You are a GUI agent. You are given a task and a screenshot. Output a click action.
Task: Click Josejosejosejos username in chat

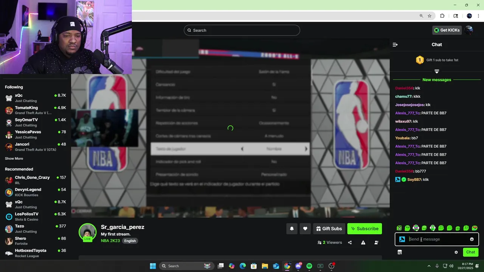[x=410, y=105]
